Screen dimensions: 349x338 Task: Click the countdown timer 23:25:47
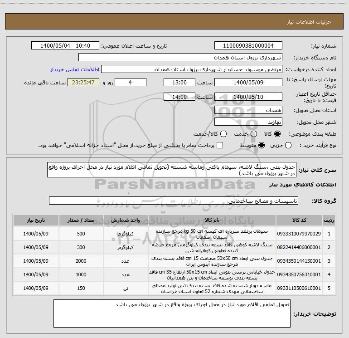click(83, 82)
